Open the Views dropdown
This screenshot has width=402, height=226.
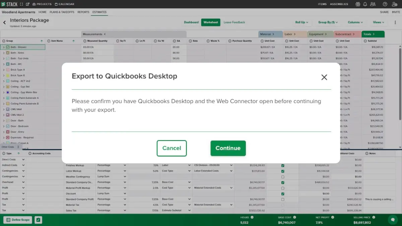(379, 22)
